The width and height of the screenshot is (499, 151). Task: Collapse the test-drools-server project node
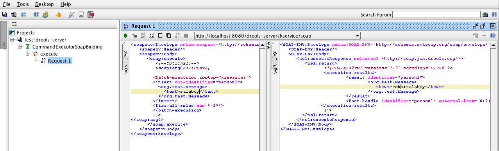click(12, 40)
